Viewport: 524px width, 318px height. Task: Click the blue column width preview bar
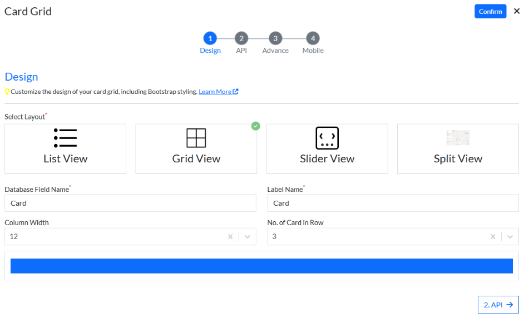tap(261, 266)
